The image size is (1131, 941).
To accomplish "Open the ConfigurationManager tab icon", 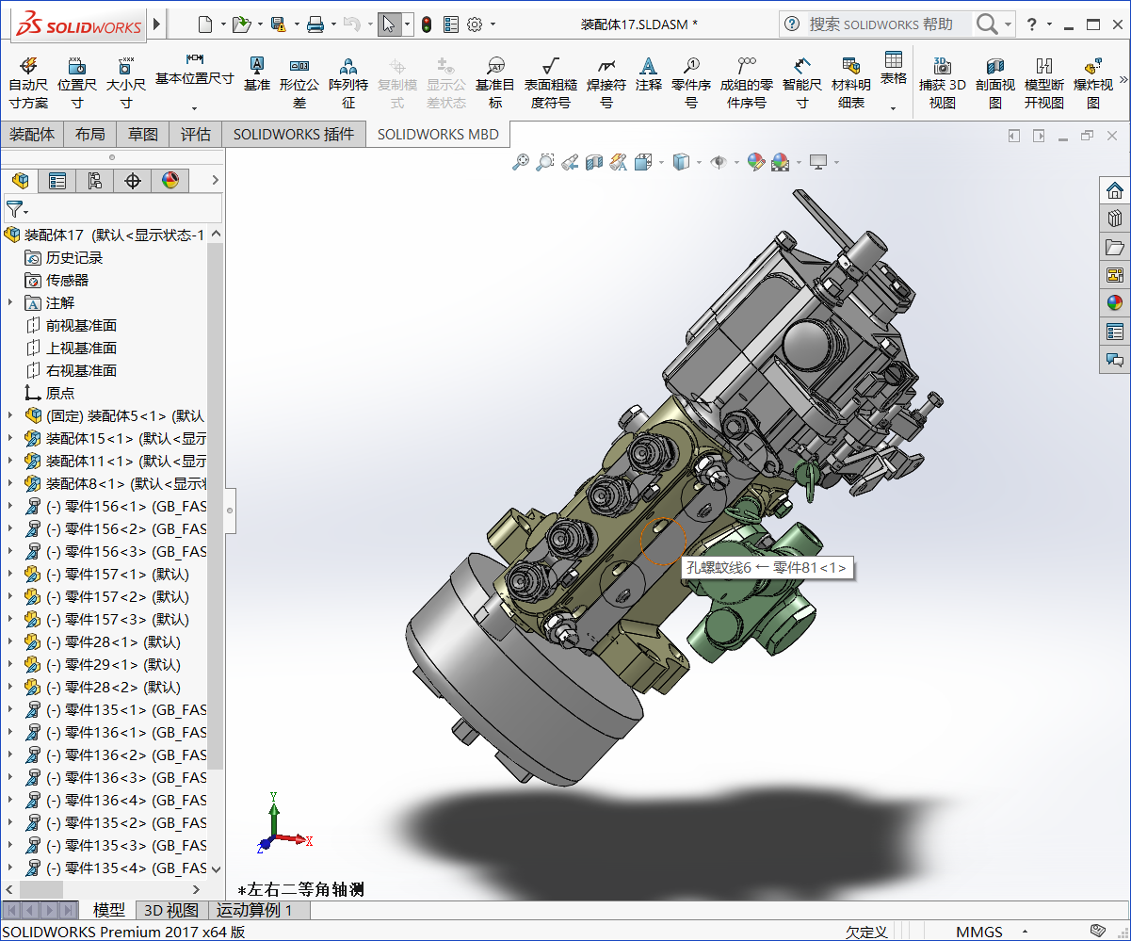I will coord(95,180).
